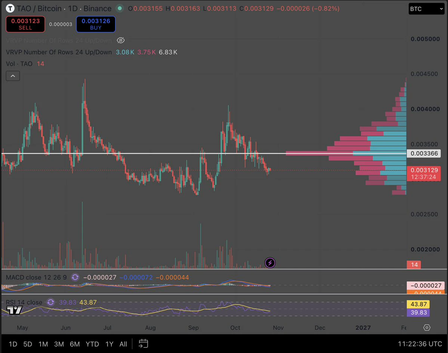Image resolution: width=448 pixels, height=353 pixels.
Task: Select the YTD time range
Action: coord(92,344)
